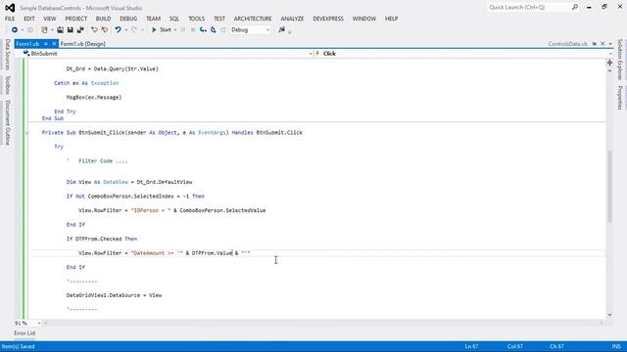
Task: Click the 'Ln 67' status bar entry
Action: [472, 346]
